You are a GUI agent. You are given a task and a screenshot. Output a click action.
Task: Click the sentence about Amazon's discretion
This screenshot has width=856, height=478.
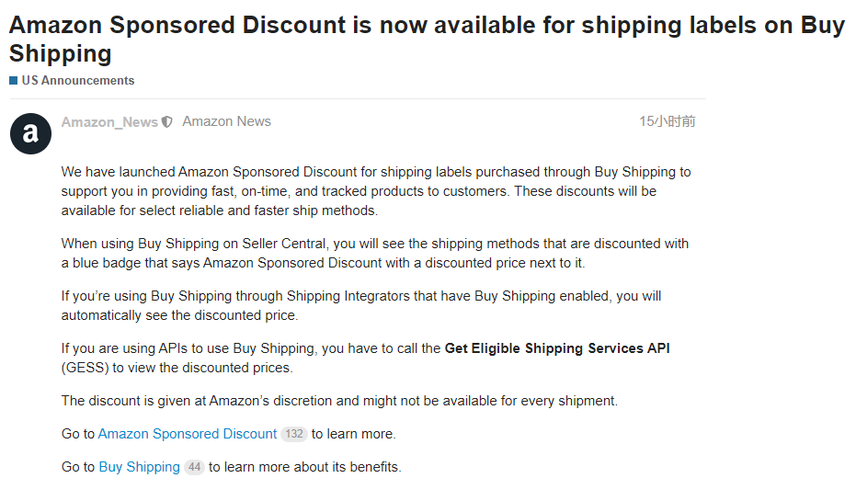(339, 401)
